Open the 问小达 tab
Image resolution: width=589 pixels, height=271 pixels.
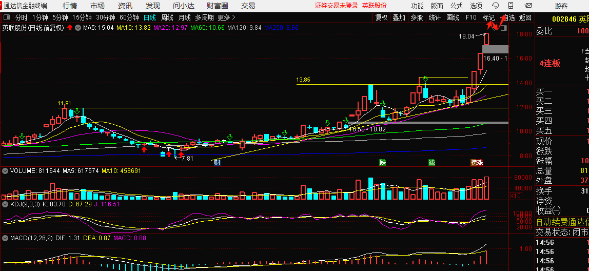[184, 6]
